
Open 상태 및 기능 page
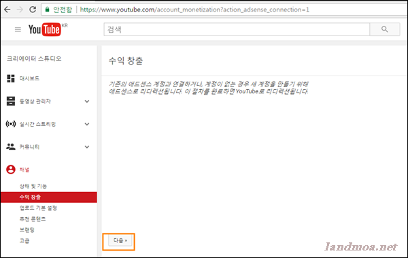pos(33,186)
